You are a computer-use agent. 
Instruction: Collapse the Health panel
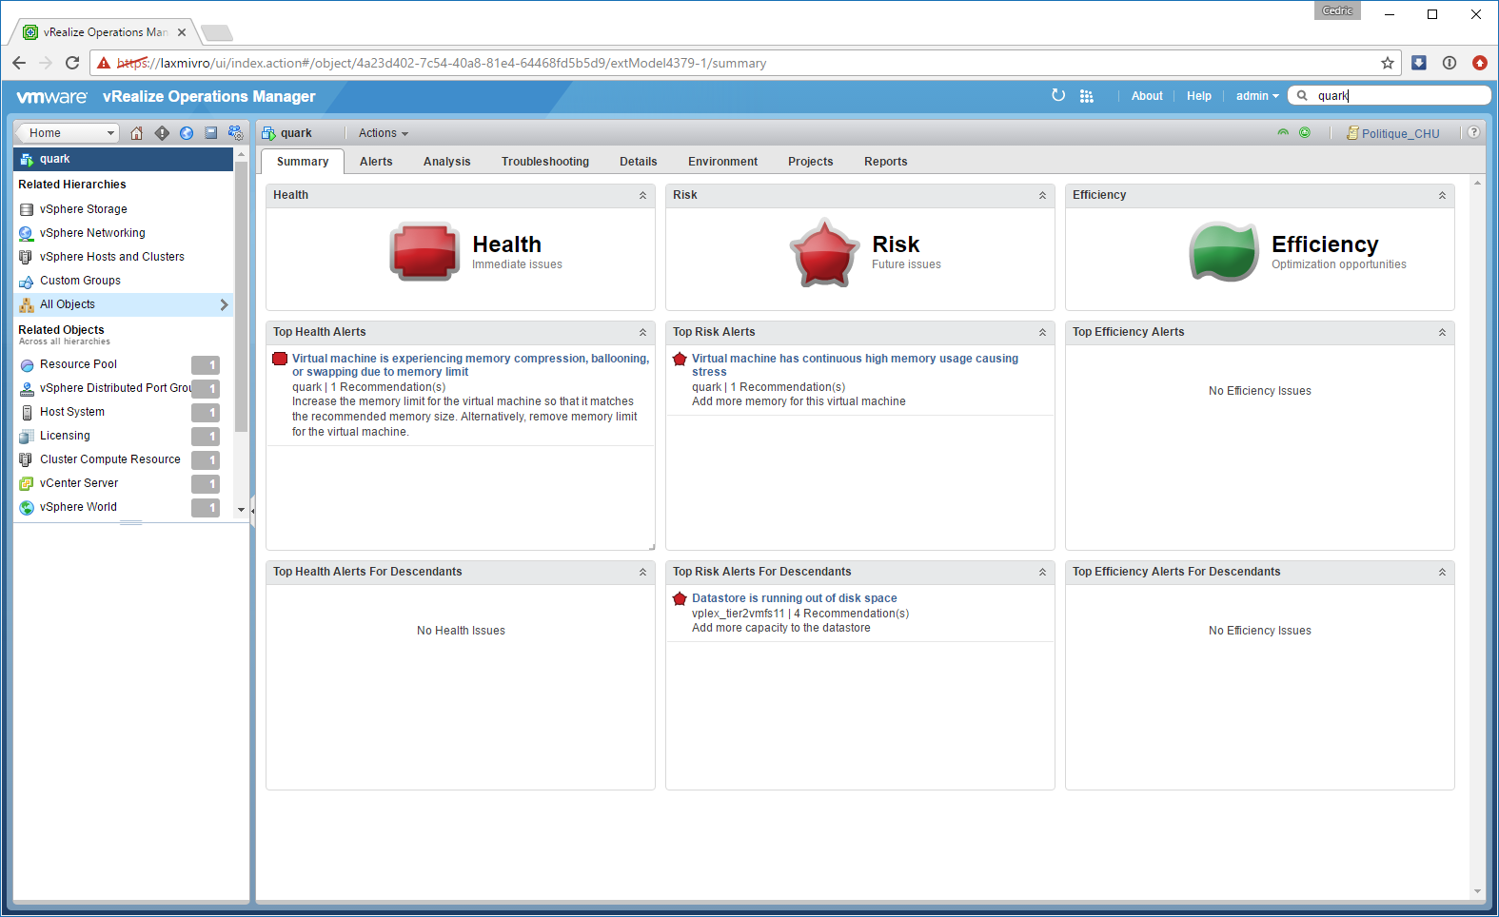(x=642, y=195)
